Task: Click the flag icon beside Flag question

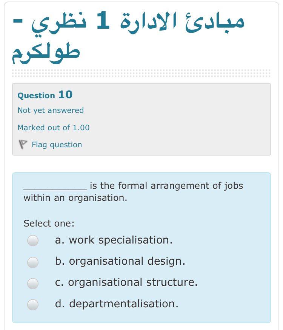Action: tap(23, 144)
